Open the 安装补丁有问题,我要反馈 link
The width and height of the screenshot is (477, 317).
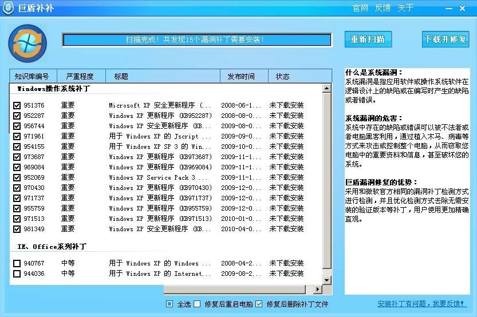[422, 304]
